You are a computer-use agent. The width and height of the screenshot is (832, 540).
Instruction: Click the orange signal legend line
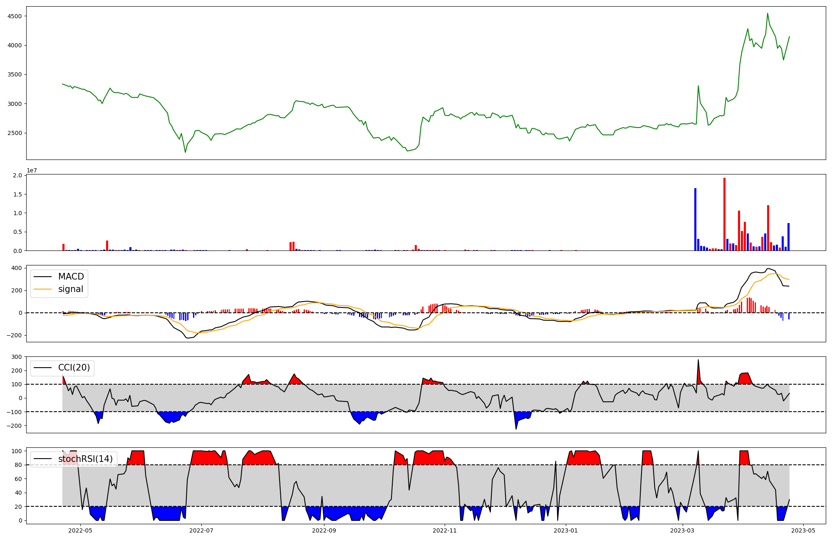(x=42, y=289)
